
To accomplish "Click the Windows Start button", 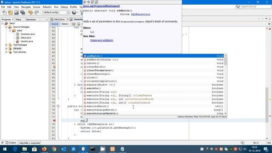I will 5,149.
